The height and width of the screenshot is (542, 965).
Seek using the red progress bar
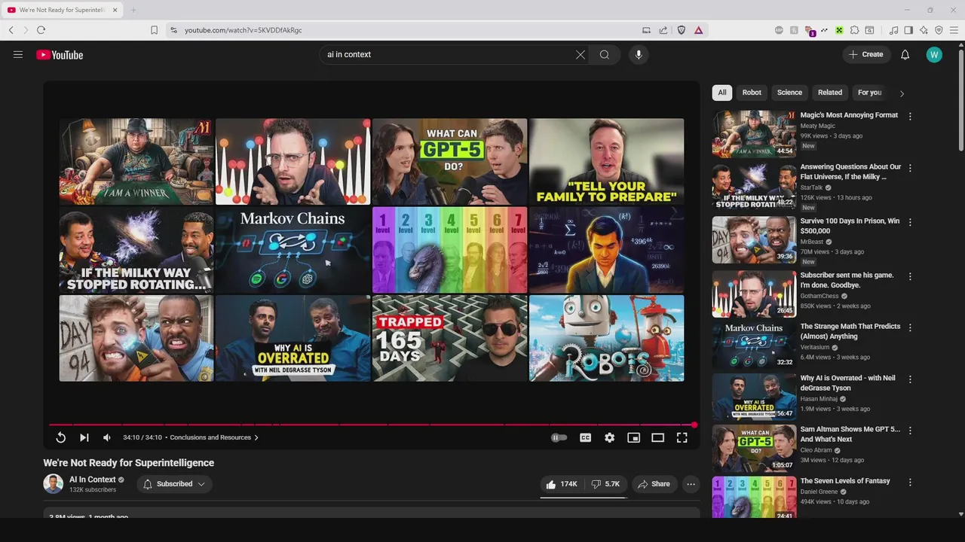tap(372, 425)
